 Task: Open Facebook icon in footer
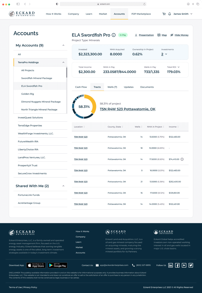(x=177, y=265)
